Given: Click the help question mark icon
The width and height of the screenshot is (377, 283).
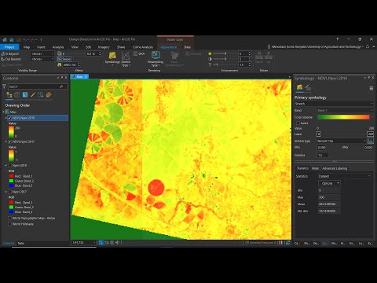Looking at the screenshot, I should (x=338, y=39).
